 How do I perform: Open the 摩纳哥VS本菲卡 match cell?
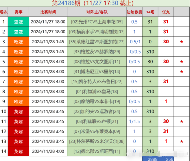click(97, 101)
